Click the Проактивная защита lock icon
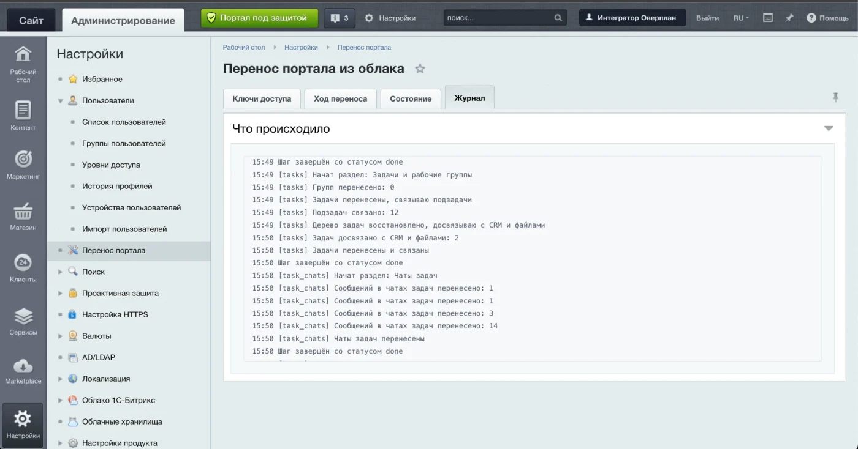This screenshot has height=449, width=858. pyautogui.click(x=73, y=293)
